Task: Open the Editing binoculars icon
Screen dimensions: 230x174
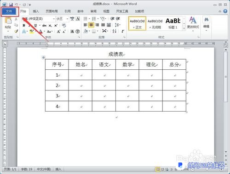Action: [206, 20]
